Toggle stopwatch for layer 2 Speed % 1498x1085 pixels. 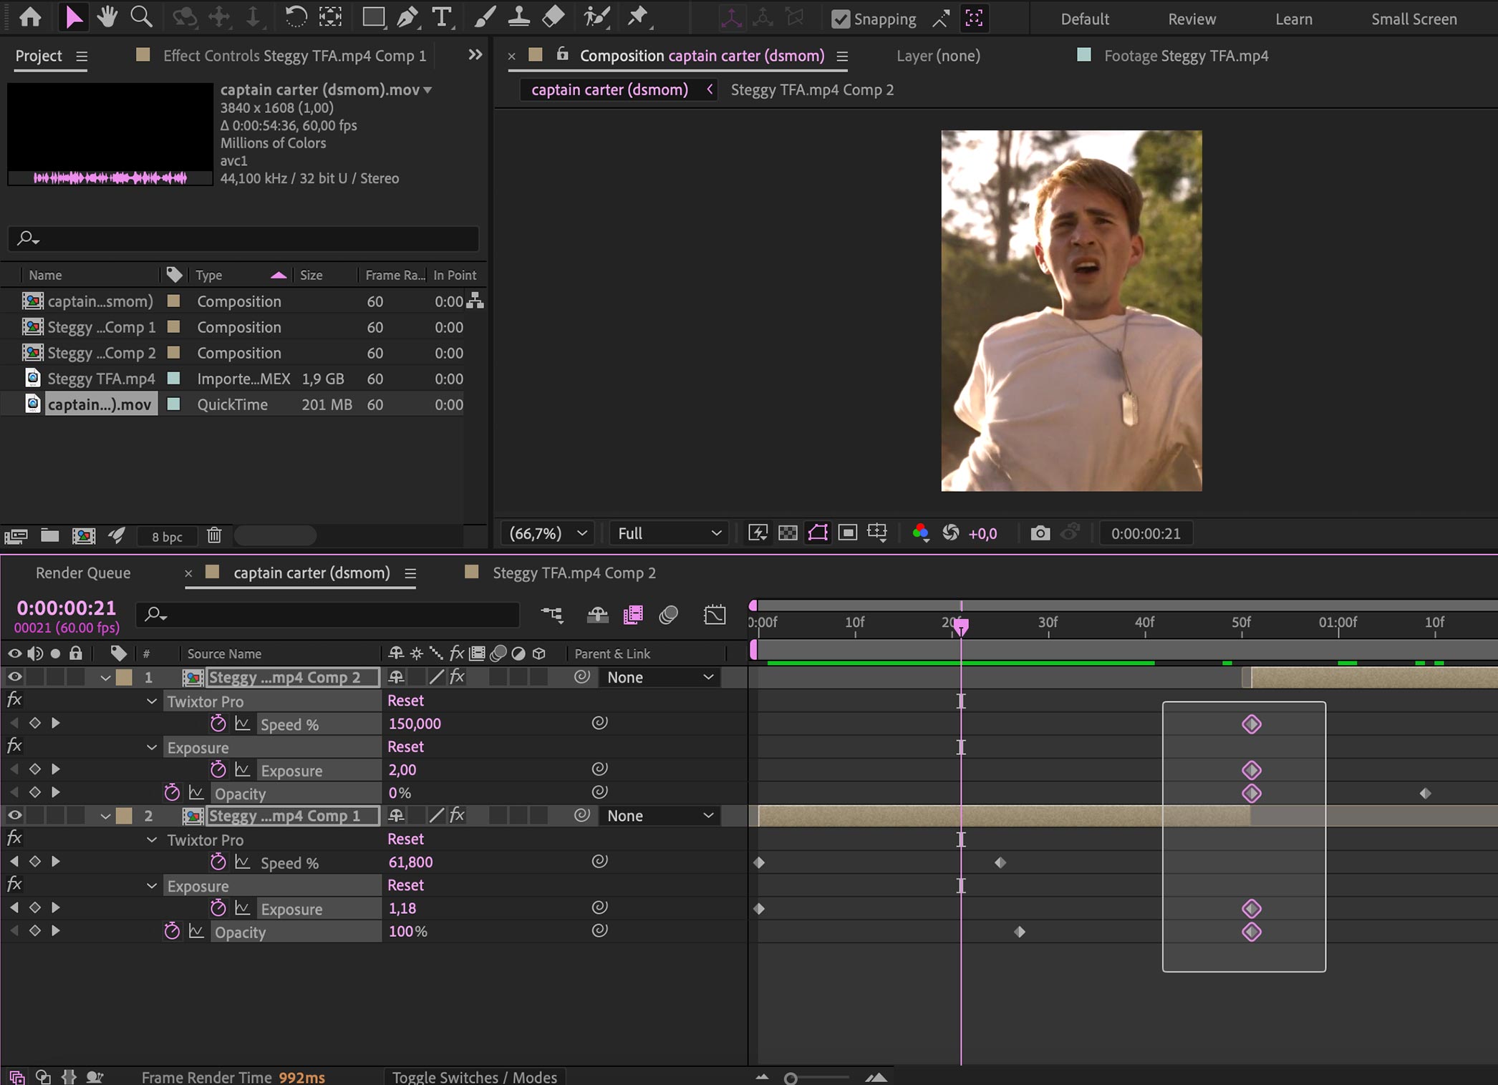[x=218, y=862]
